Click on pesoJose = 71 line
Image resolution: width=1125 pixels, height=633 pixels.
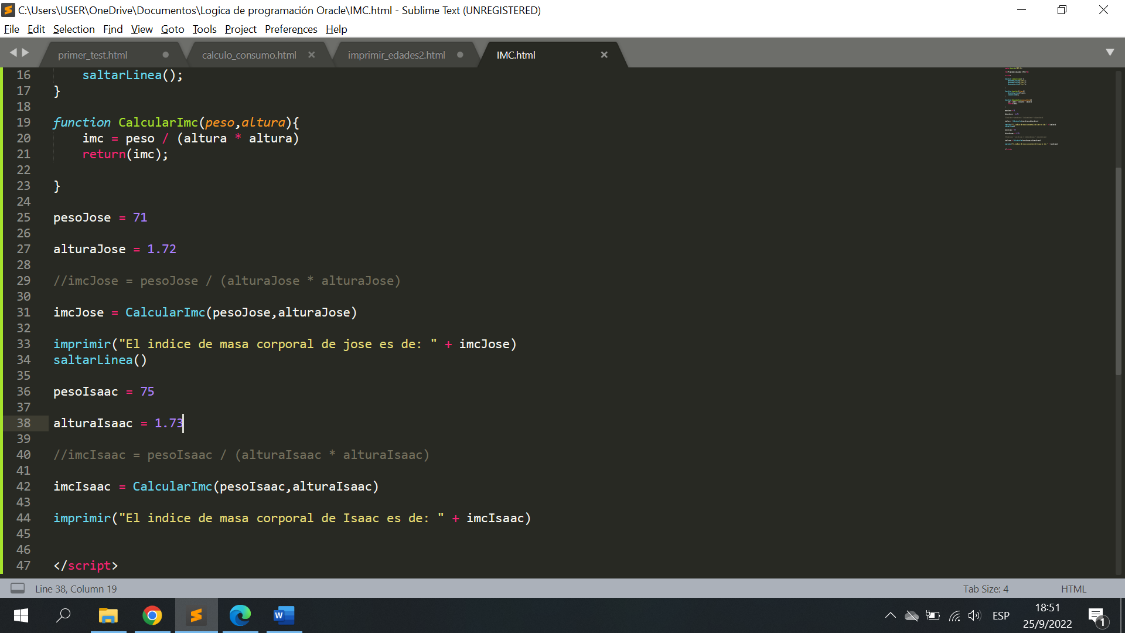pyautogui.click(x=100, y=217)
